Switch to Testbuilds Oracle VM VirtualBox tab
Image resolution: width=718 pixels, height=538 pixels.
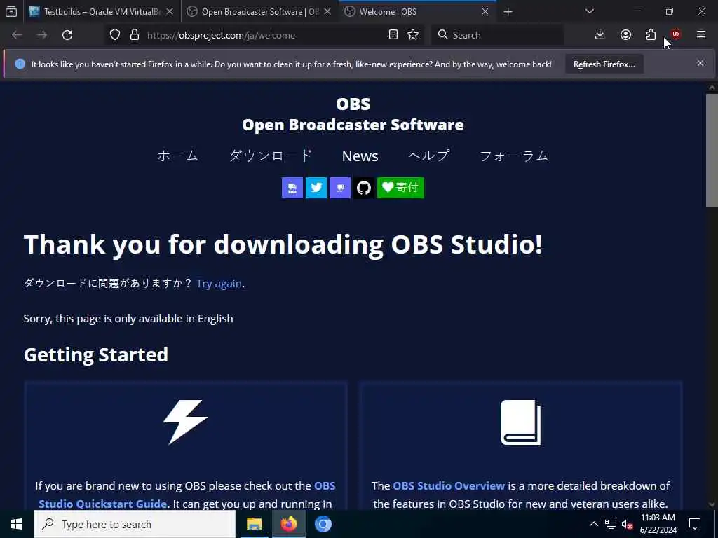[x=101, y=11]
